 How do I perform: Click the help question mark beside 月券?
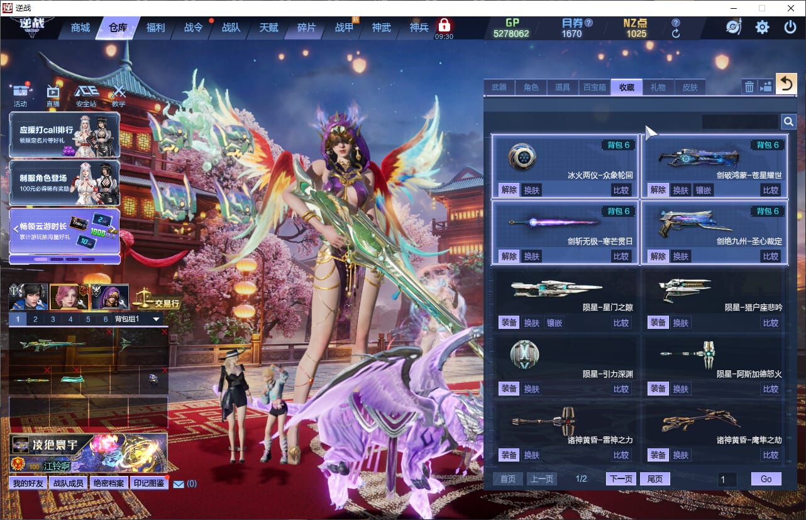coord(588,23)
